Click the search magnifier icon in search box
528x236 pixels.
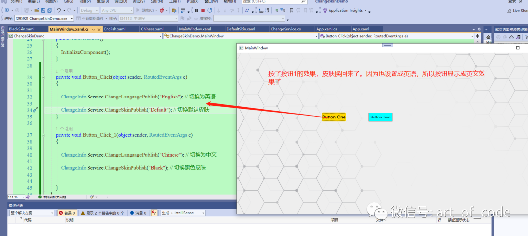[304, 1]
